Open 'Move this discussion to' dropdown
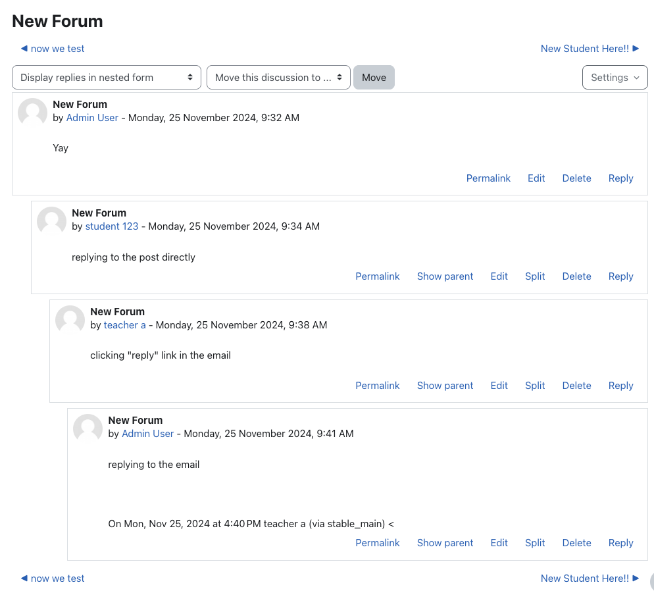The height and width of the screenshot is (591, 654). (278, 78)
